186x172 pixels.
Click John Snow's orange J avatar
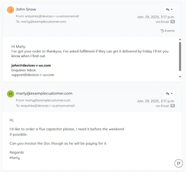pos(10,10)
